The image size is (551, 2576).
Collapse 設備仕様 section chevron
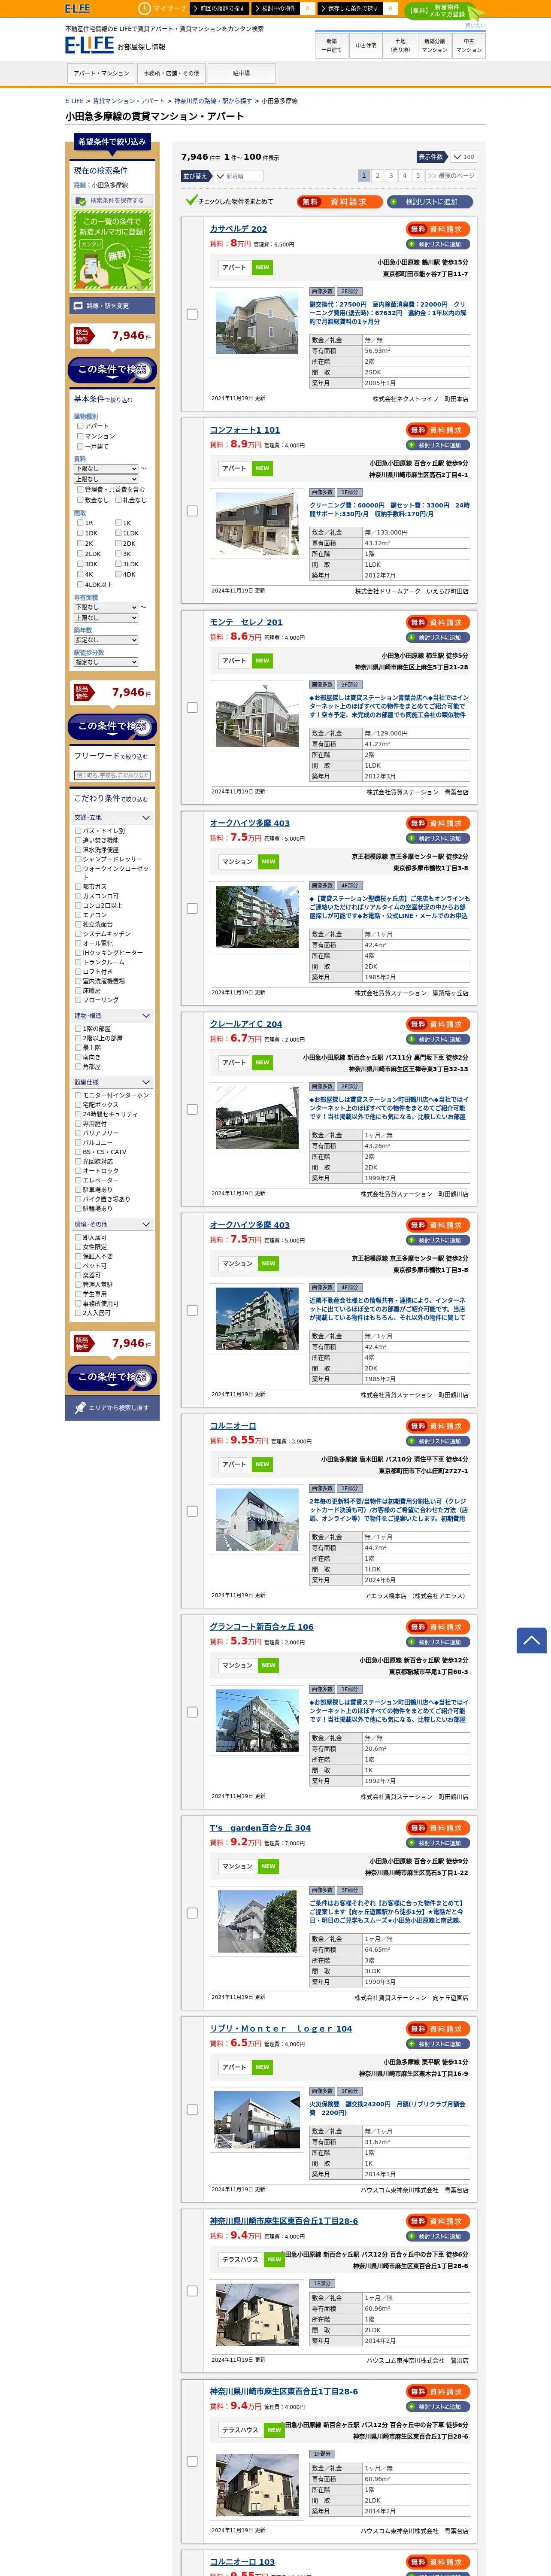(x=146, y=1082)
